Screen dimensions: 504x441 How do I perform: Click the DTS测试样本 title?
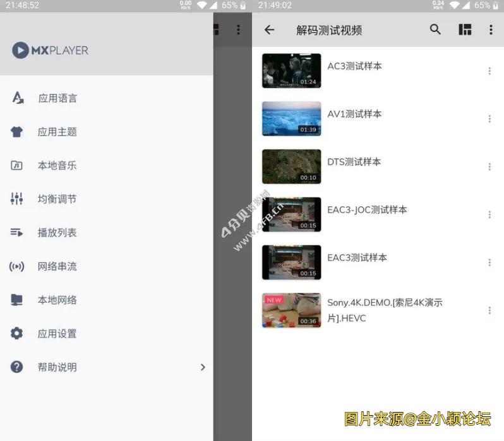(x=354, y=162)
